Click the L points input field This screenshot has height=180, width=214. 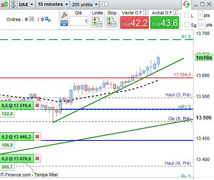tap(200, 15)
